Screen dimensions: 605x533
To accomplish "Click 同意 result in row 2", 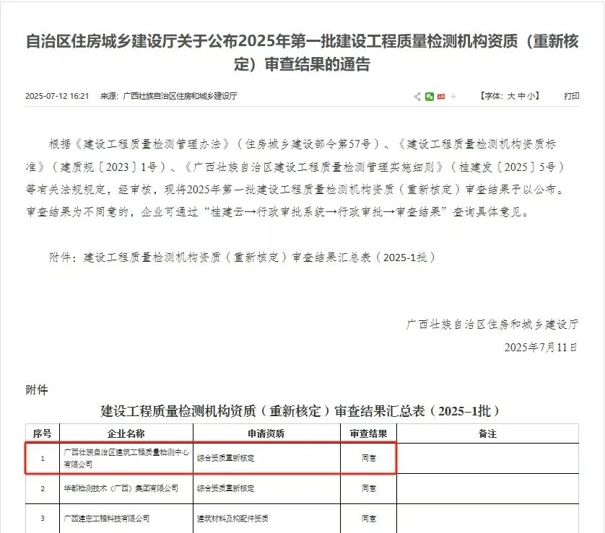I will (369, 488).
